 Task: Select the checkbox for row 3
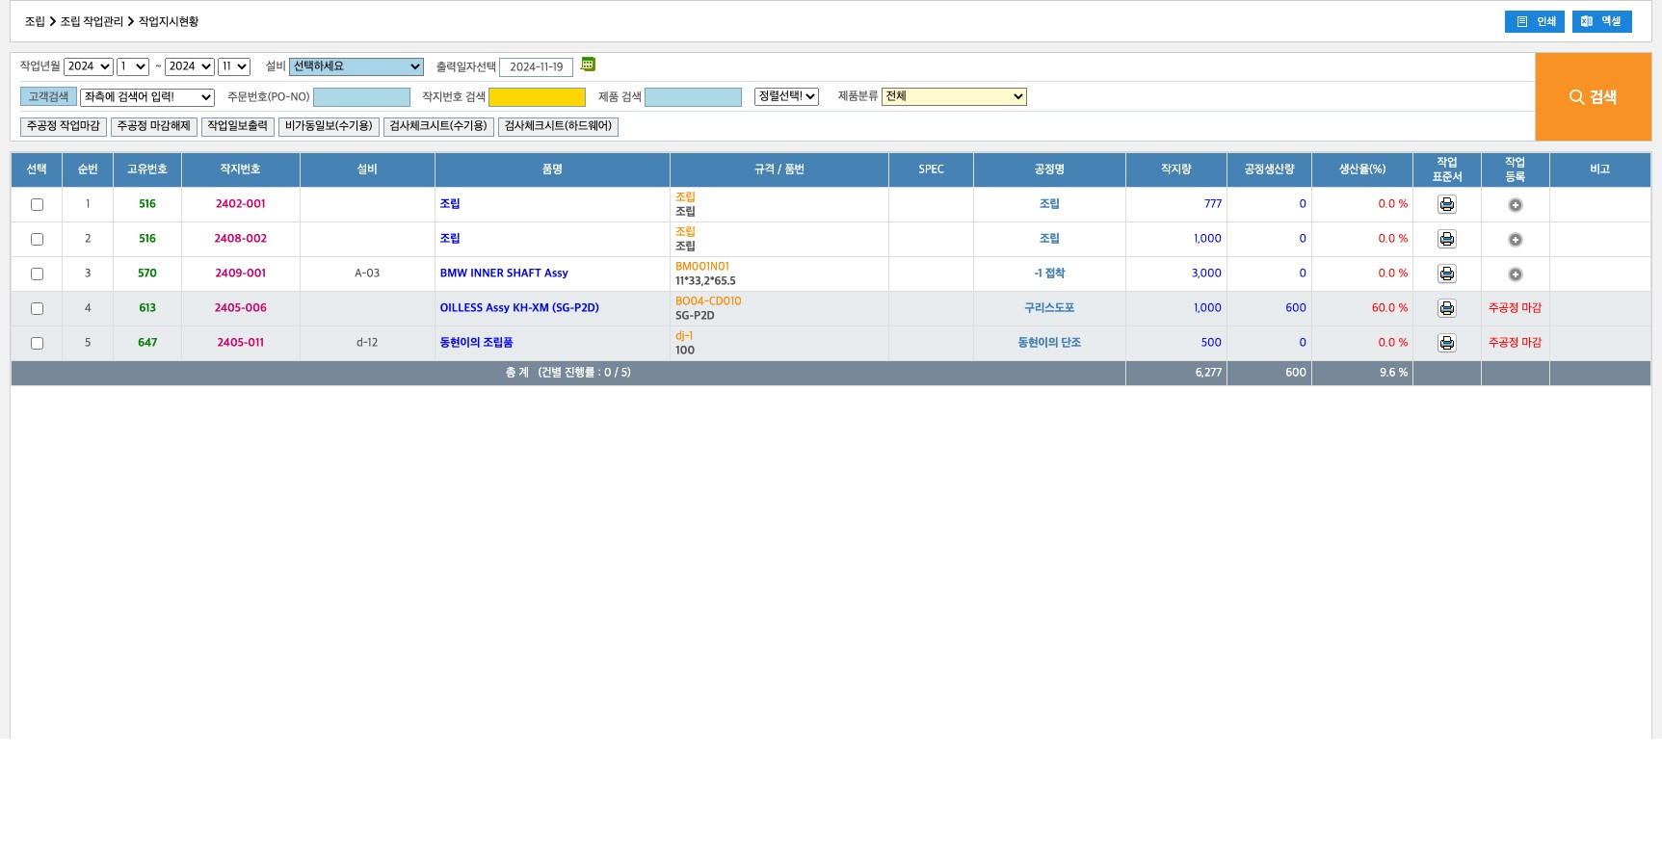[x=37, y=274]
